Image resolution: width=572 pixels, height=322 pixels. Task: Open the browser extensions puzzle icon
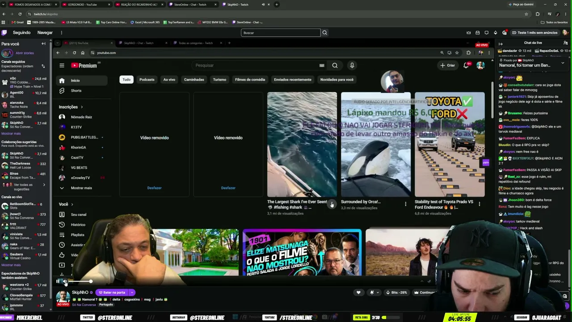coord(538,14)
